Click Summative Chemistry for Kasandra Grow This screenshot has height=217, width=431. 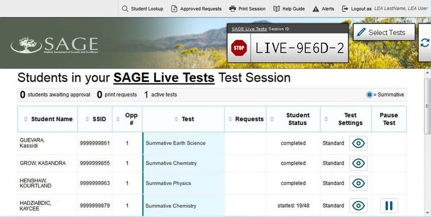point(184,163)
